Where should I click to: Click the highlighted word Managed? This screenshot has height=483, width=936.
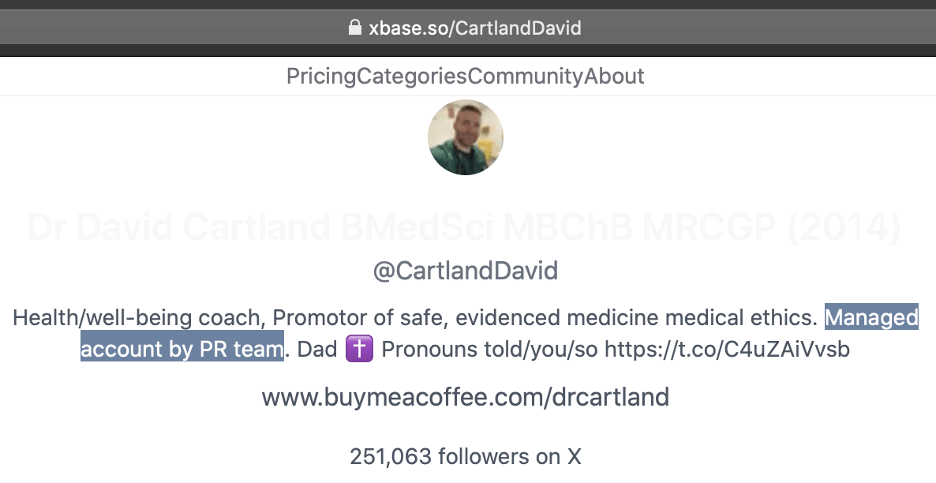point(871,318)
